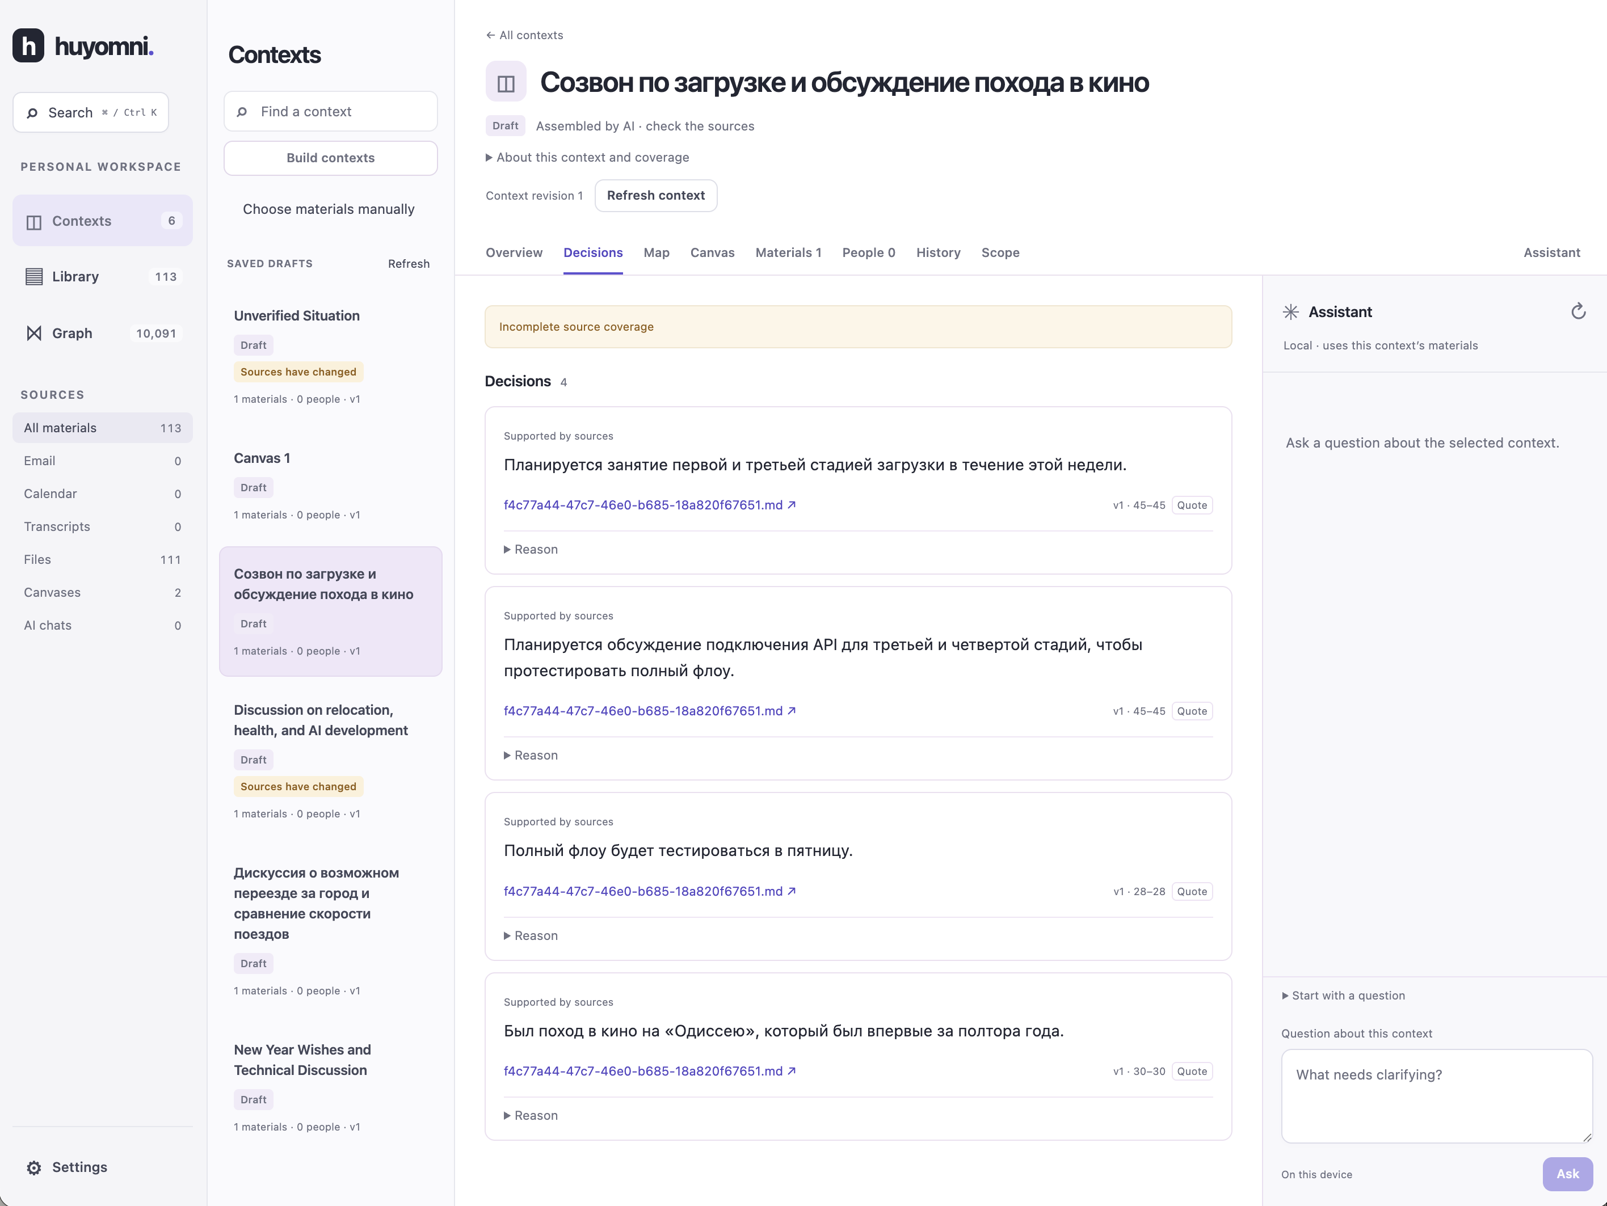
Task: Click the context panel icon beside title
Action: point(506,82)
